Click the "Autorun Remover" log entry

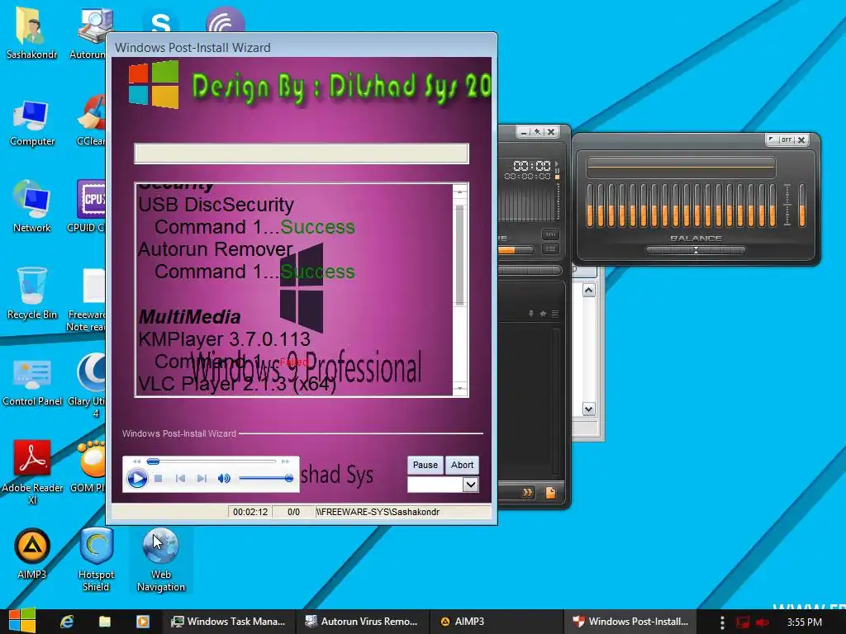[216, 249]
